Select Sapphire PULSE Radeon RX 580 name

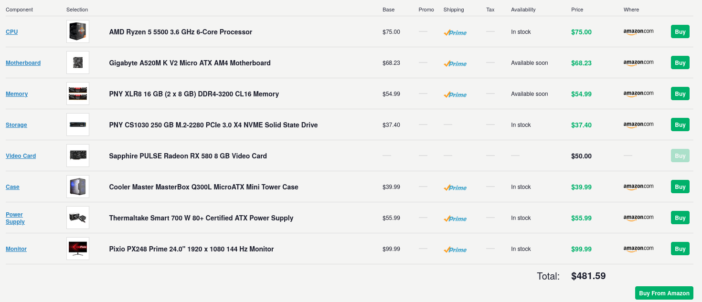click(x=188, y=156)
